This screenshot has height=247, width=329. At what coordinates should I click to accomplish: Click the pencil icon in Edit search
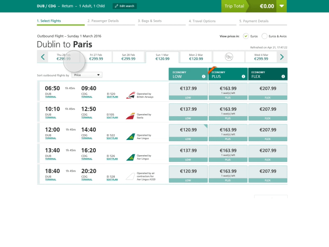(116, 6)
